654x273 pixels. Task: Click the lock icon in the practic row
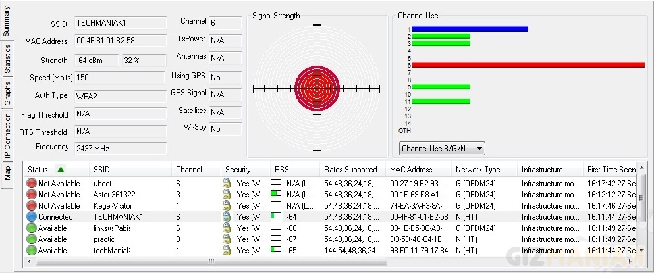pyautogui.click(x=227, y=239)
